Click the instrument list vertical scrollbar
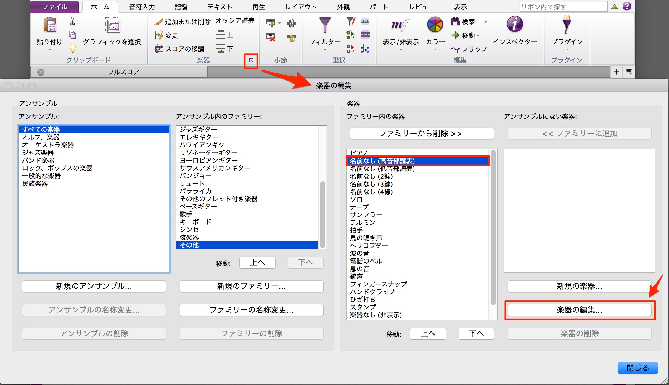Viewport: 669px width, 385px height. point(493,227)
